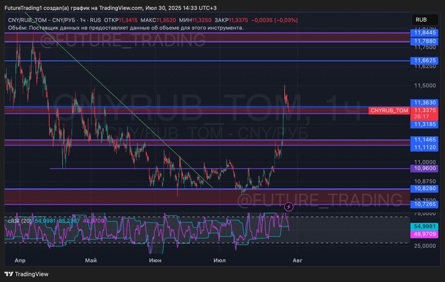
Task: Select the 11,8445 price level label
Action: coord(424,33)
